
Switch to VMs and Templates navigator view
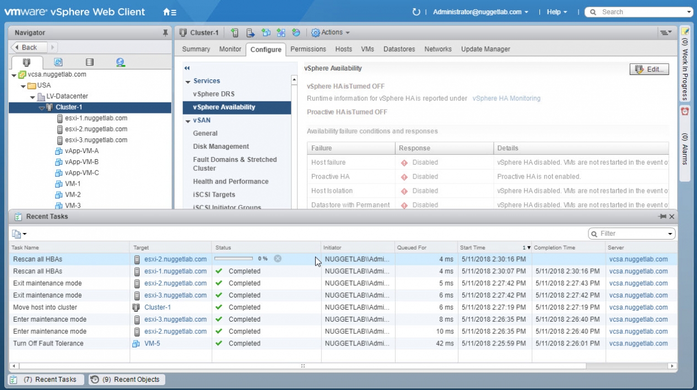point(58,62)
